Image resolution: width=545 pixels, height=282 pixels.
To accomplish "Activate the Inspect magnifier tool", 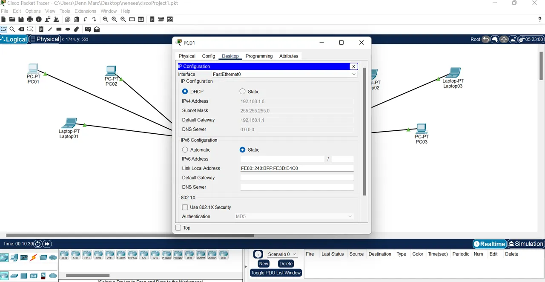I will (x=12, y=29).
